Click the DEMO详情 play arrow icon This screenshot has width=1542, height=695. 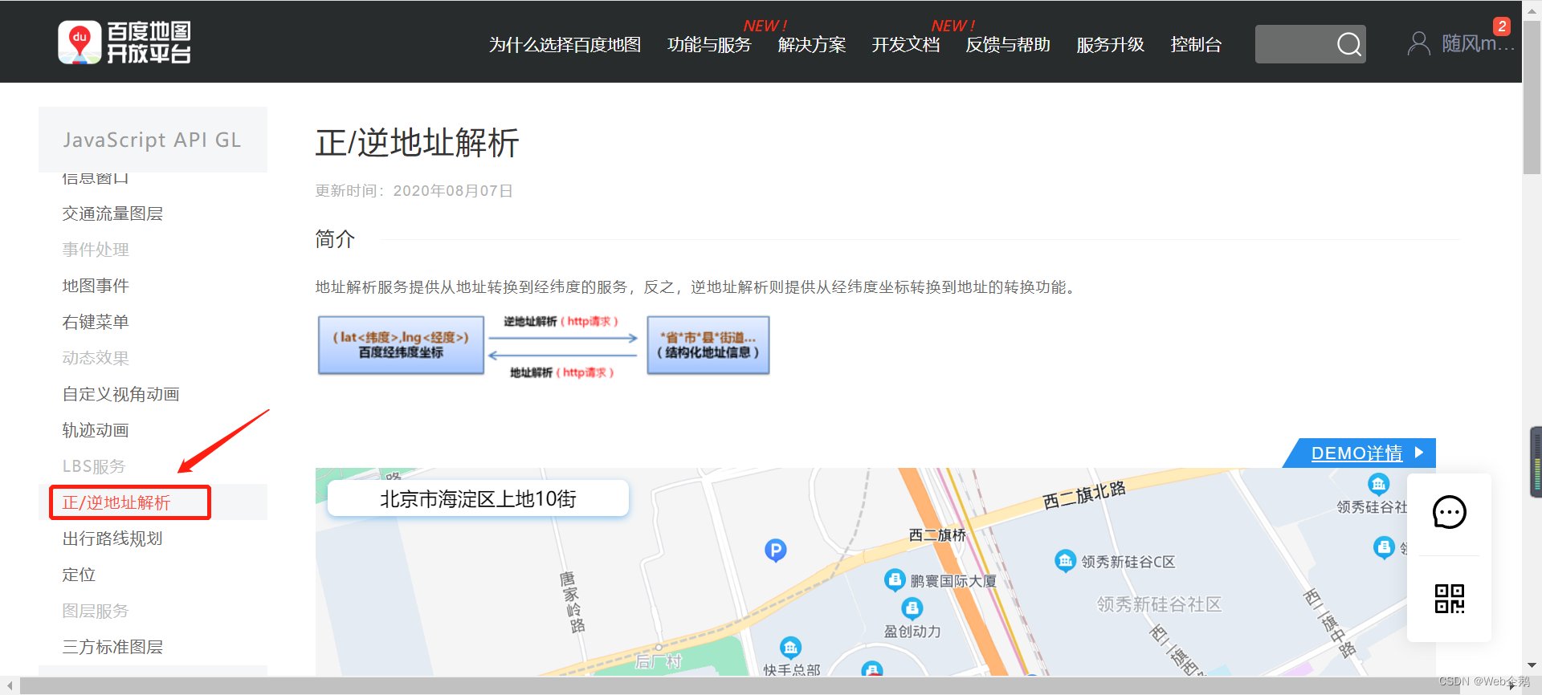[x=1419, y=453]
